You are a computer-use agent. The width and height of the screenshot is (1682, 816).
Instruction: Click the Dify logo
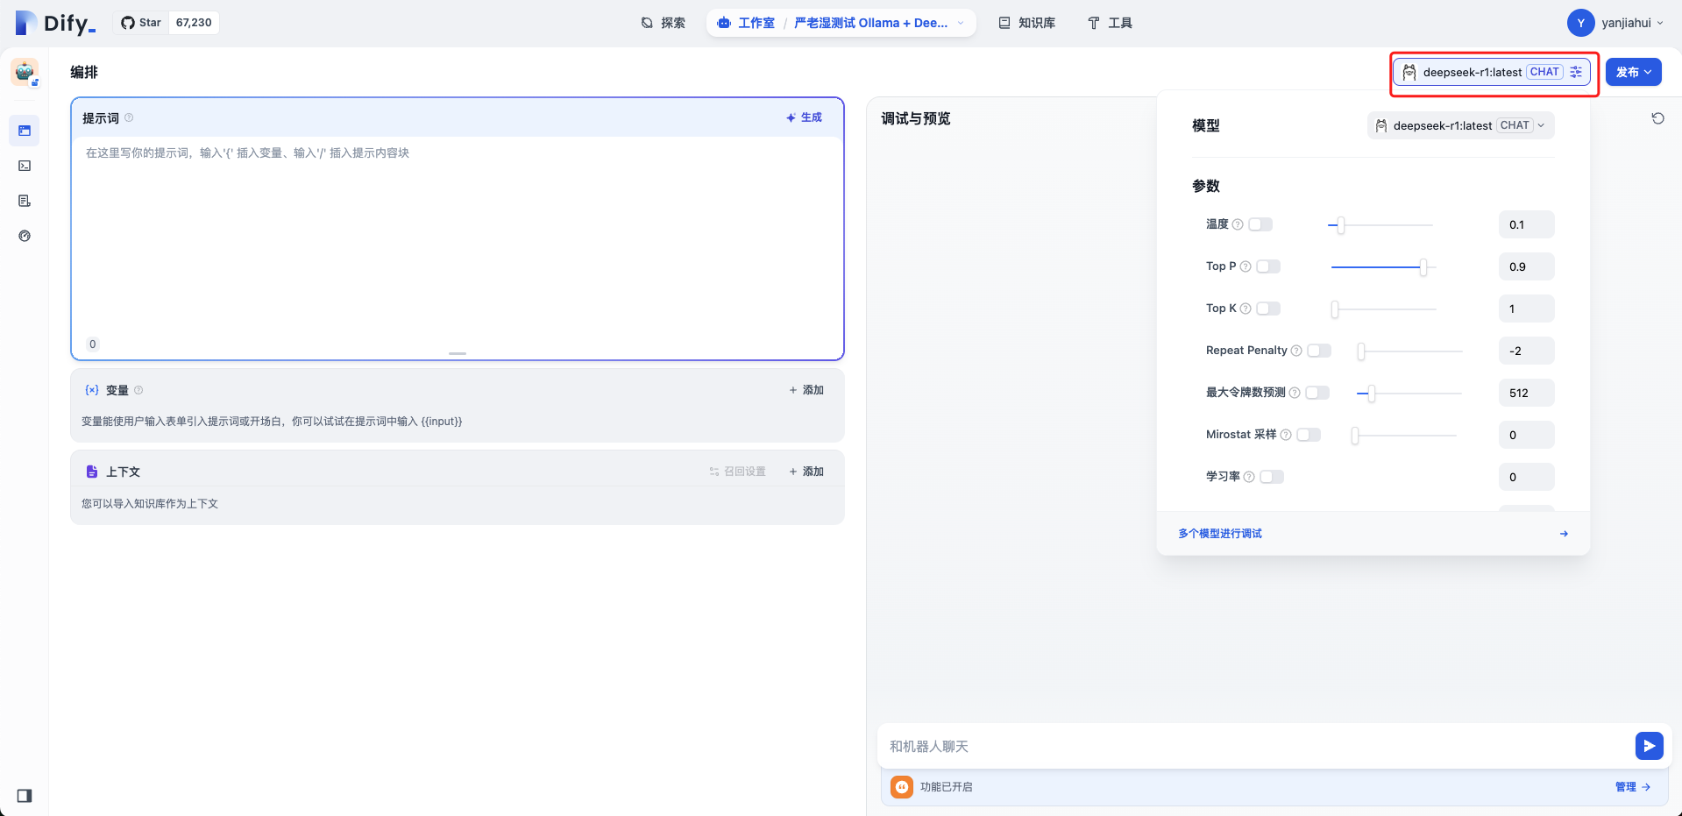[56, 23]
